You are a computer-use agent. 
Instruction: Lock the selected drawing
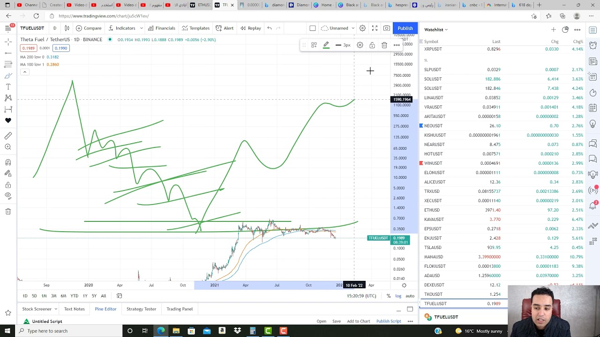(372, 45)
